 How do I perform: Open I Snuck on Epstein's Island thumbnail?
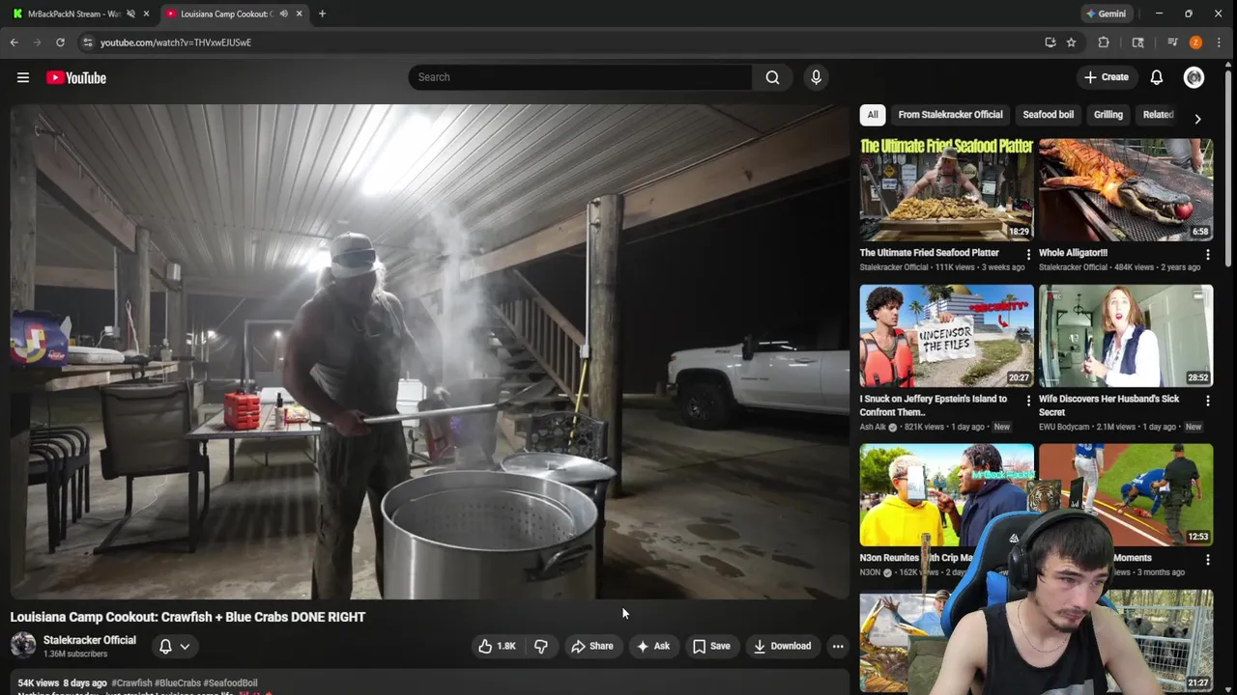(946, 335)
